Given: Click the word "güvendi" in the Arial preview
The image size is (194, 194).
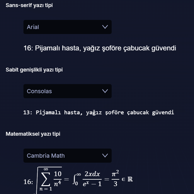Looking at the screenshot, I should pos(164,48).
